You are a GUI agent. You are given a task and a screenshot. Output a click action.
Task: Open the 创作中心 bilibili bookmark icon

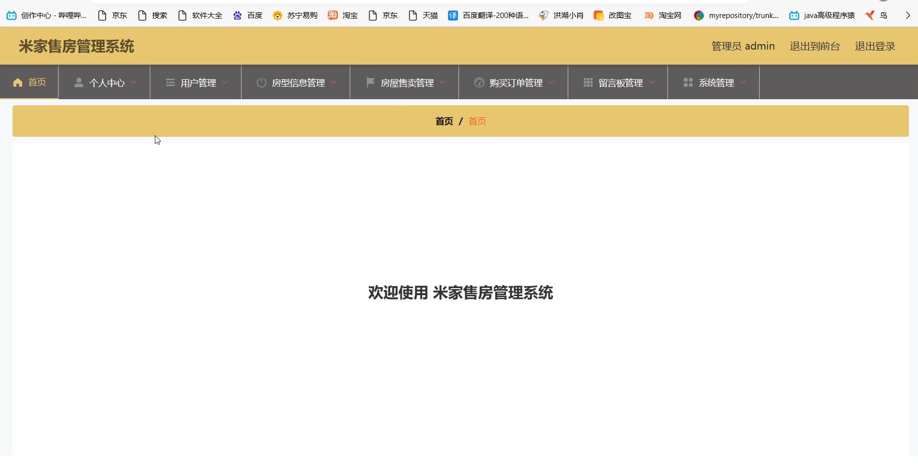[12, 16]
